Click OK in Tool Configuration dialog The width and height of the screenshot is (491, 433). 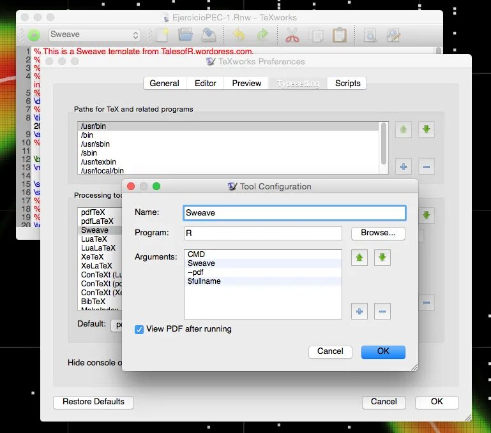[383, 351]
